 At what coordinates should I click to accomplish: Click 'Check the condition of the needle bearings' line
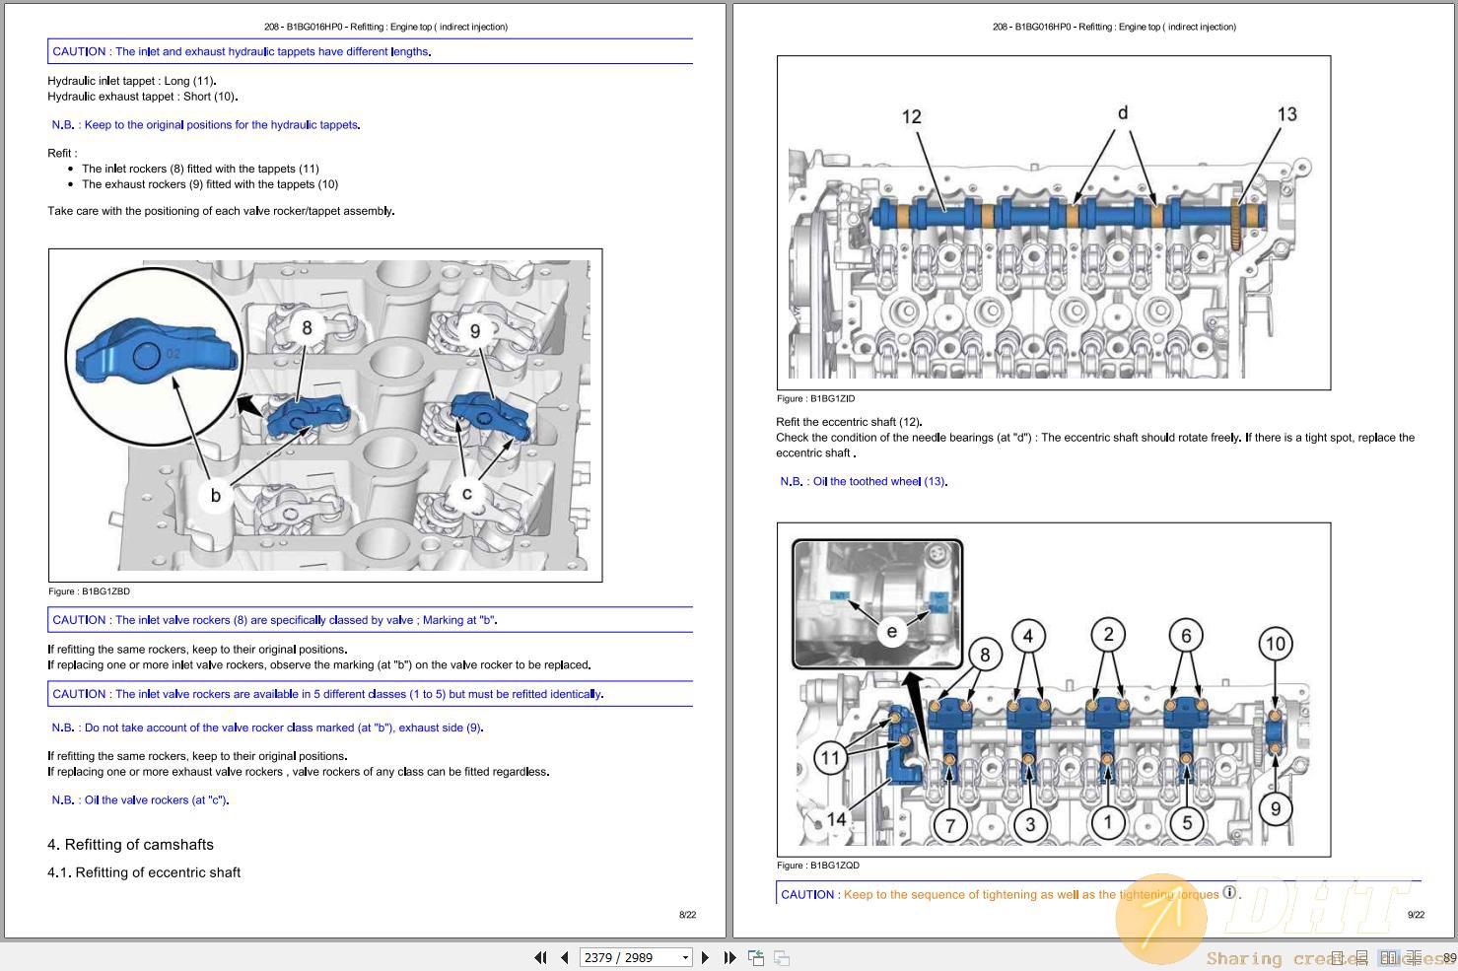(x=1095, y=438)
